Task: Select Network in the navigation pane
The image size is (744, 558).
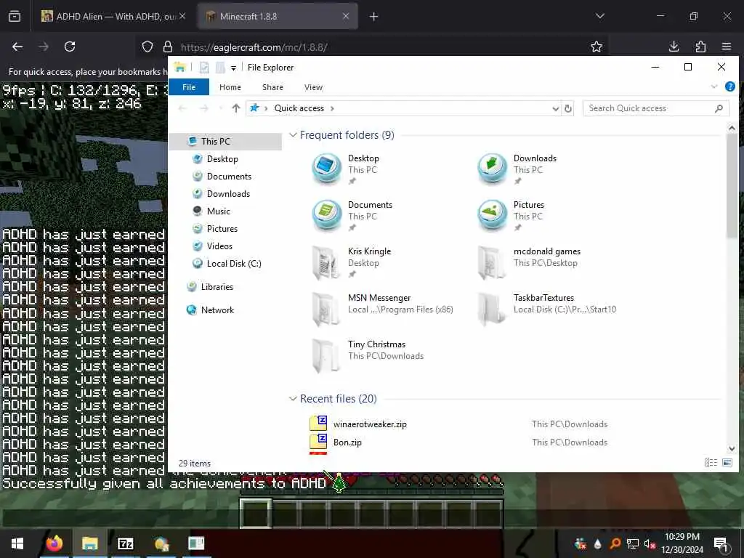Action: (x=217, y=310)
